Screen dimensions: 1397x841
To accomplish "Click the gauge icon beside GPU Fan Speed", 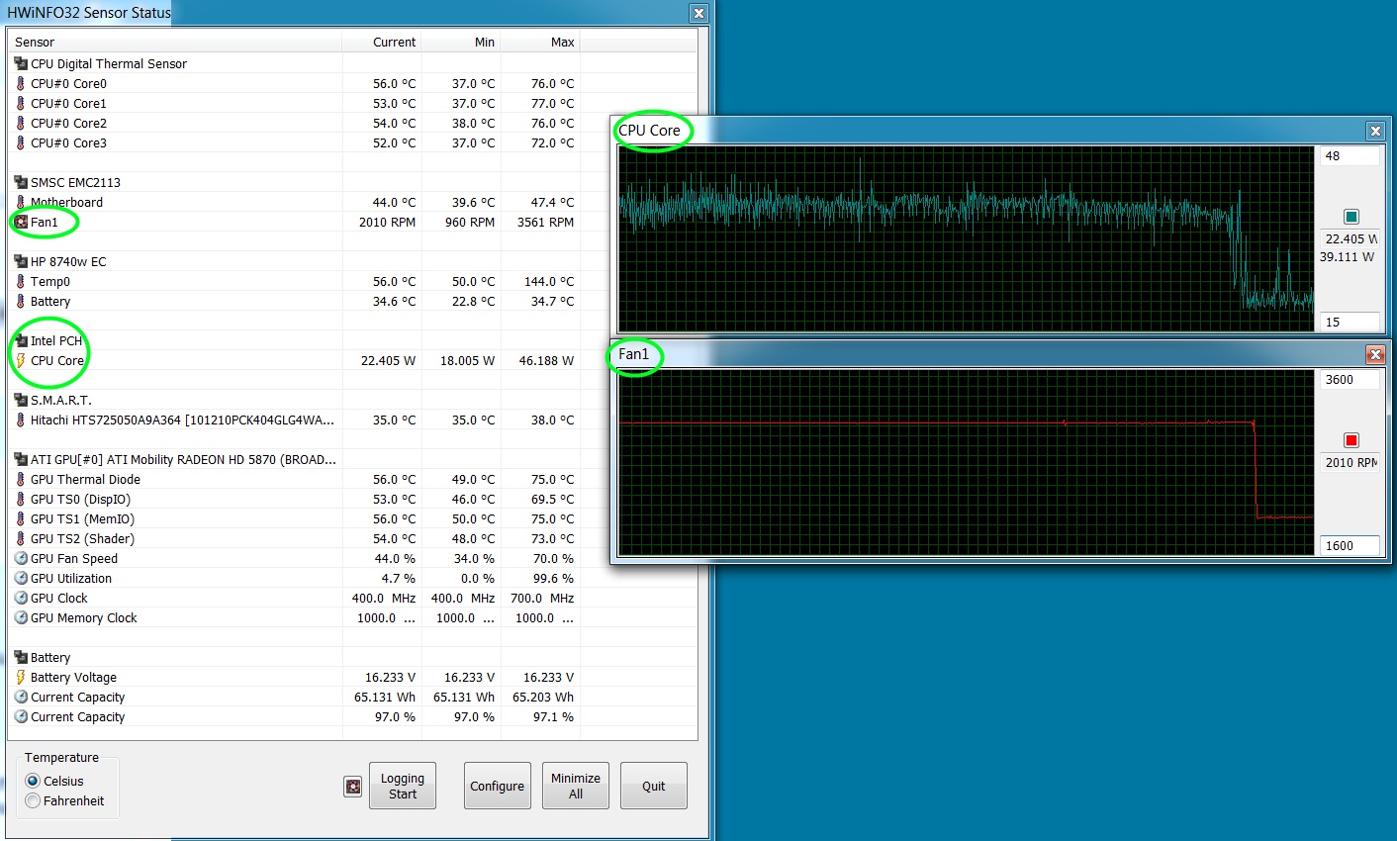I will 21,558.
